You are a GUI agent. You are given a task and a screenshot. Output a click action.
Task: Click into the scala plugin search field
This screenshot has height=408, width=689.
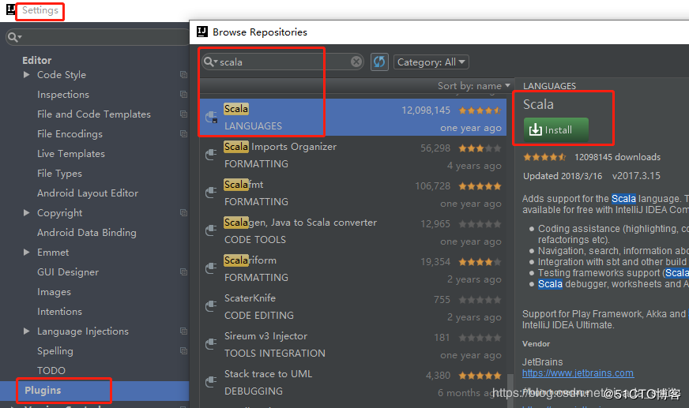click(x=284, y=62)
